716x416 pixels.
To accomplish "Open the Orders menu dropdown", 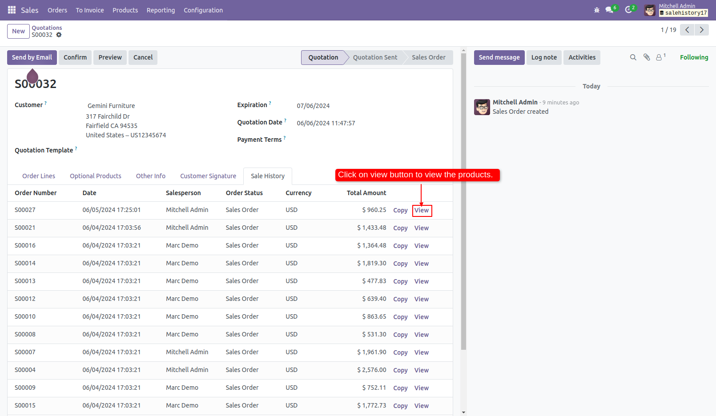I will (x=57, y=10).
